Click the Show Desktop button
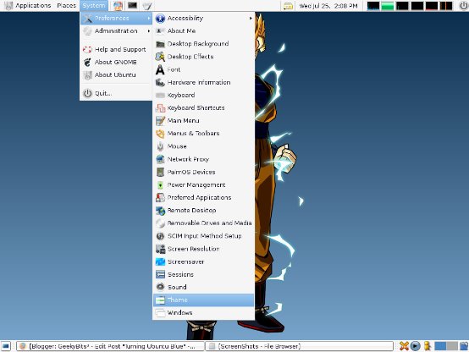 point(5,346)
